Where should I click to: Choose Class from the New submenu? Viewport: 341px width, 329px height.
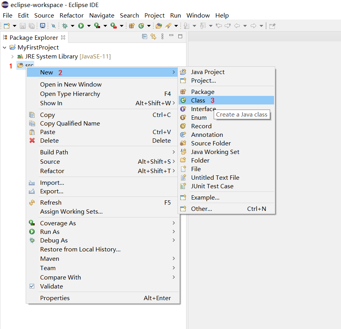pyautogui.click(x=227, y=101)
